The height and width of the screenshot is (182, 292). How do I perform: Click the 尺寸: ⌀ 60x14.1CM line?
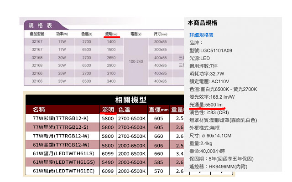210,136
